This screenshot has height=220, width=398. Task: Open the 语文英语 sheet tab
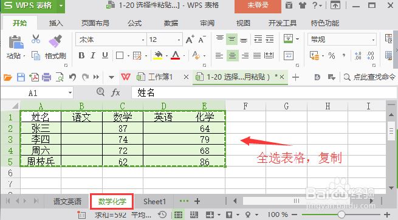click(x=67, y=202)
